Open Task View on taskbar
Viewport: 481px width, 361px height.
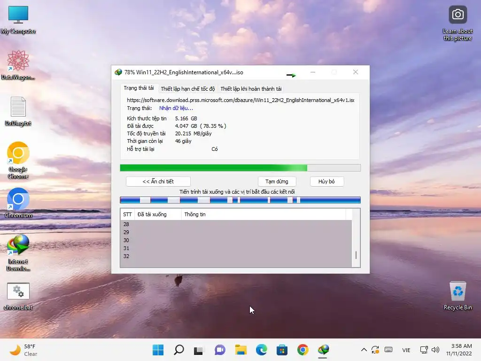[x=199, y=350]
